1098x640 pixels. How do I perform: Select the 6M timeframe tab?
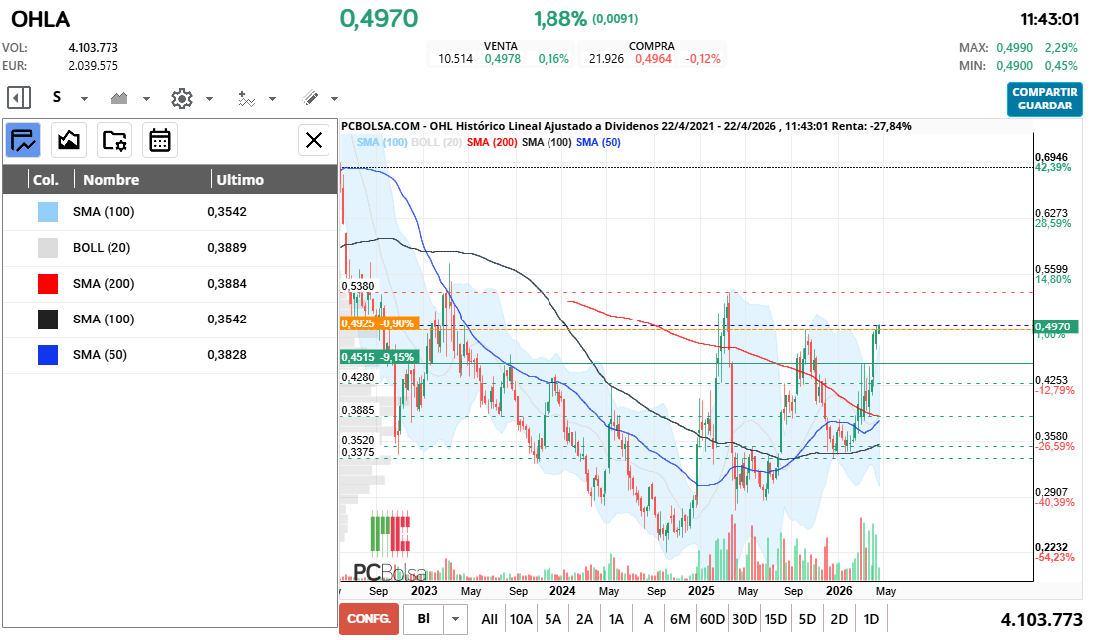(680, 618)
